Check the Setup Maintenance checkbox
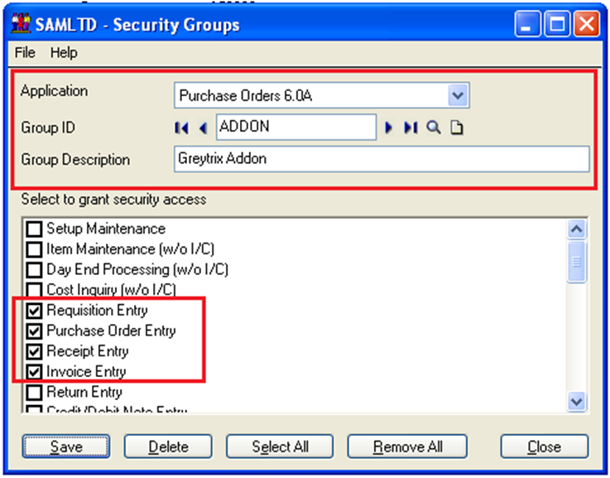This screenshot has height=478, width=610. click(x=34, y=229)
